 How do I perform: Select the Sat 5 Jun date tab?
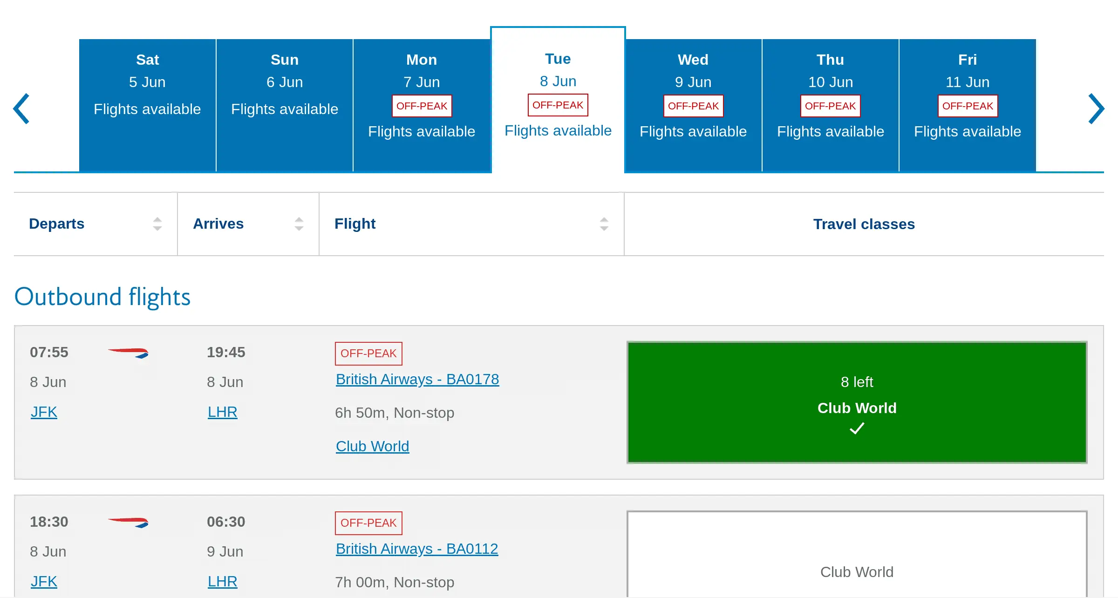[x=147, y=105]
